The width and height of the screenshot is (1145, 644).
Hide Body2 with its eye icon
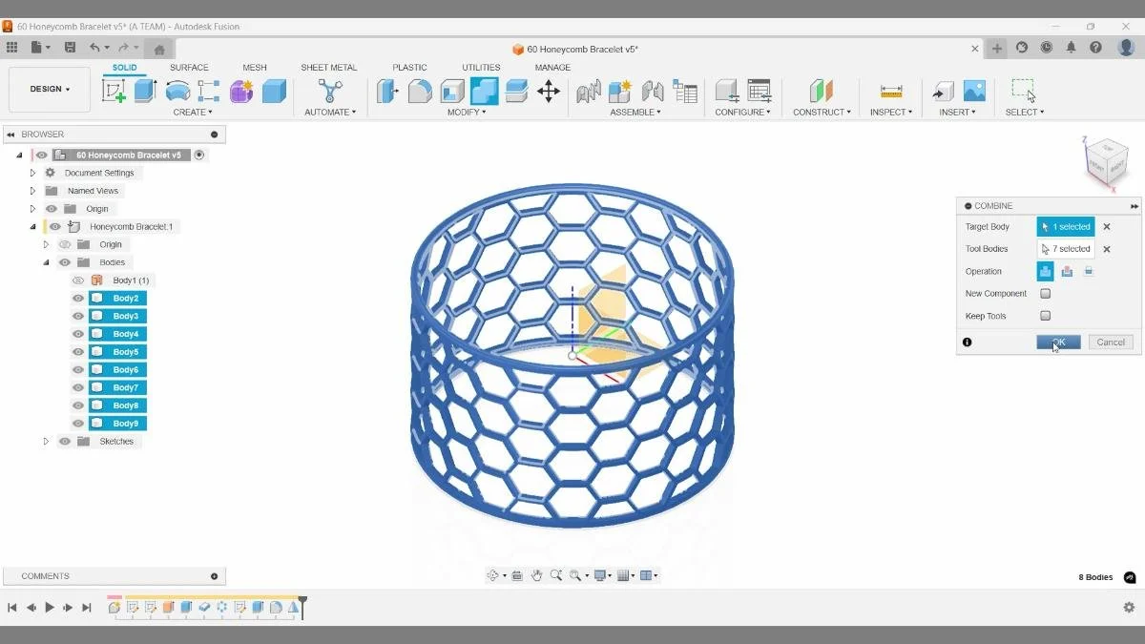pos(78,298)
